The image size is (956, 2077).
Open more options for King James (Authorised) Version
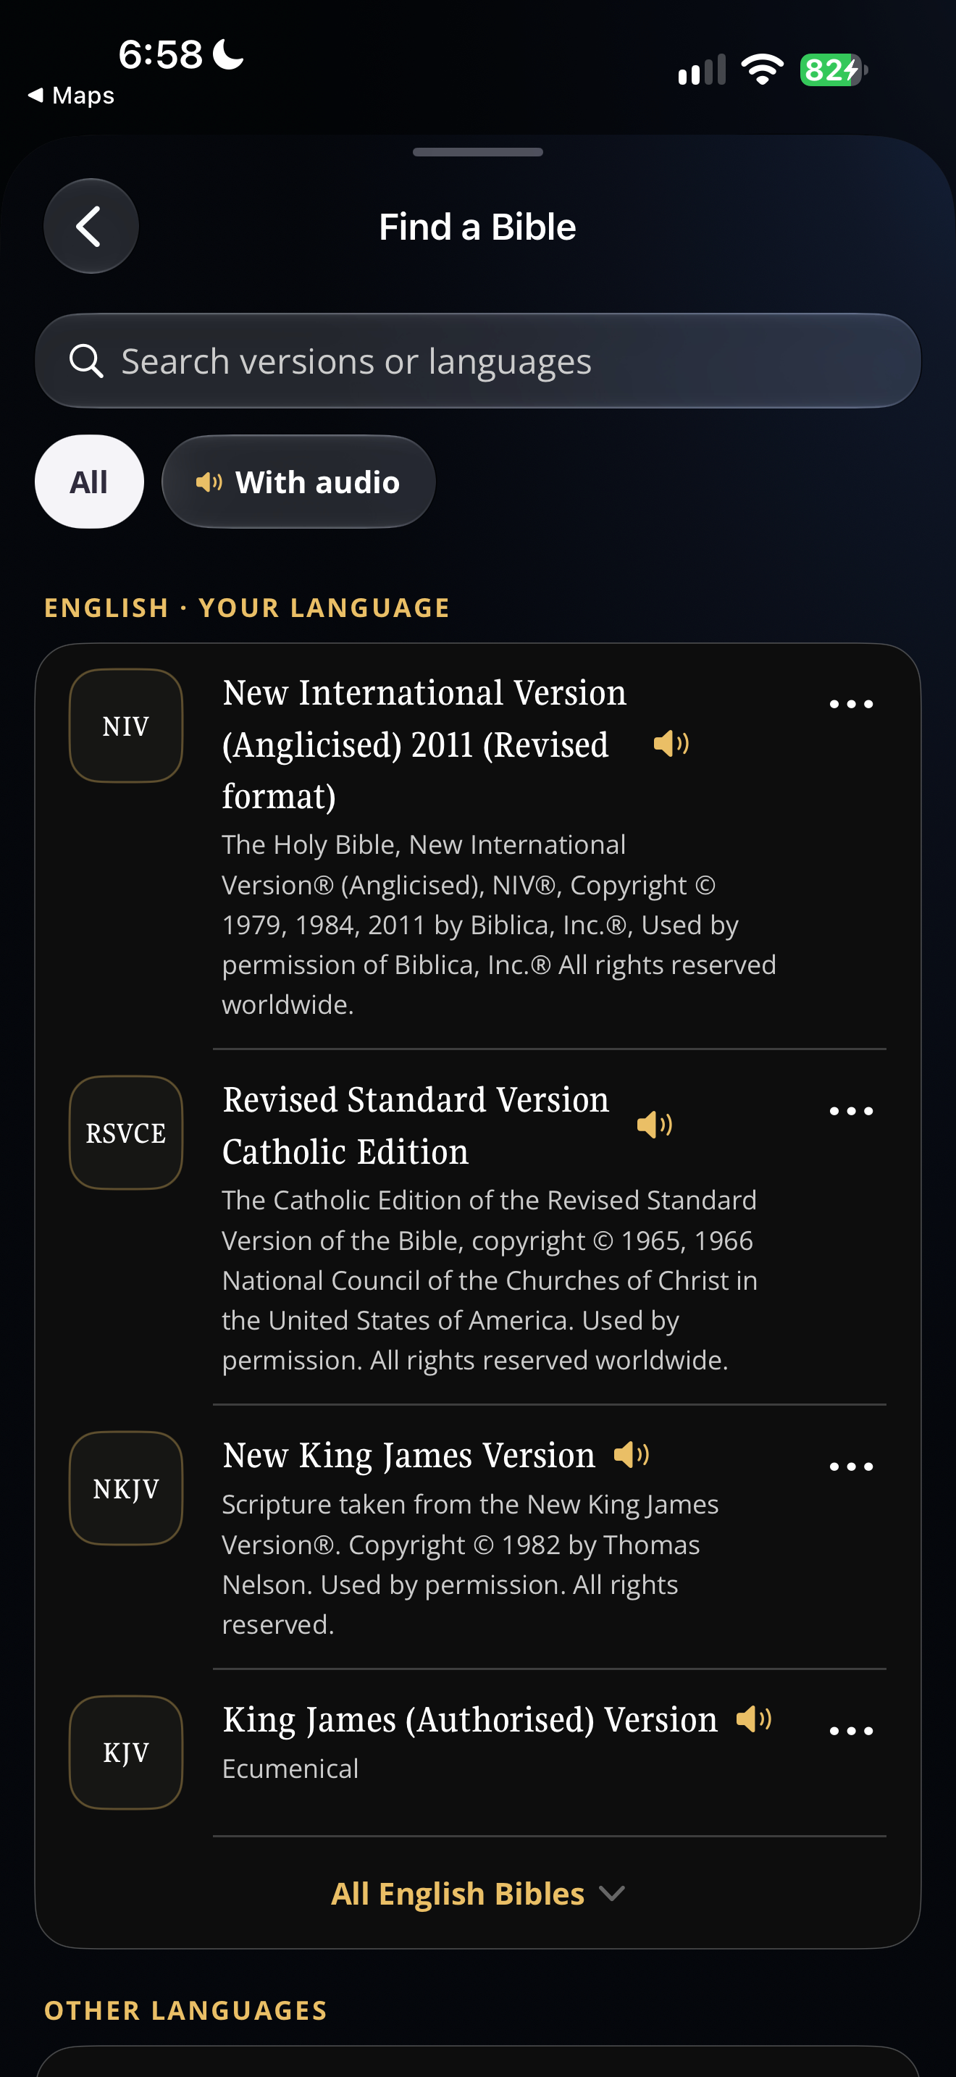pos(851,1731)
